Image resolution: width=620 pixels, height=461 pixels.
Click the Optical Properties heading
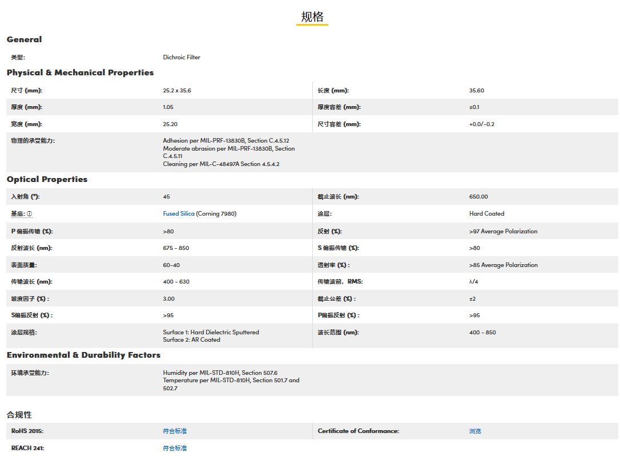coord(47,179)
